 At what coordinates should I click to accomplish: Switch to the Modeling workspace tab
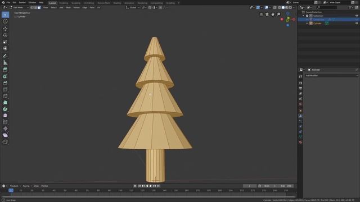click(64, 3)
